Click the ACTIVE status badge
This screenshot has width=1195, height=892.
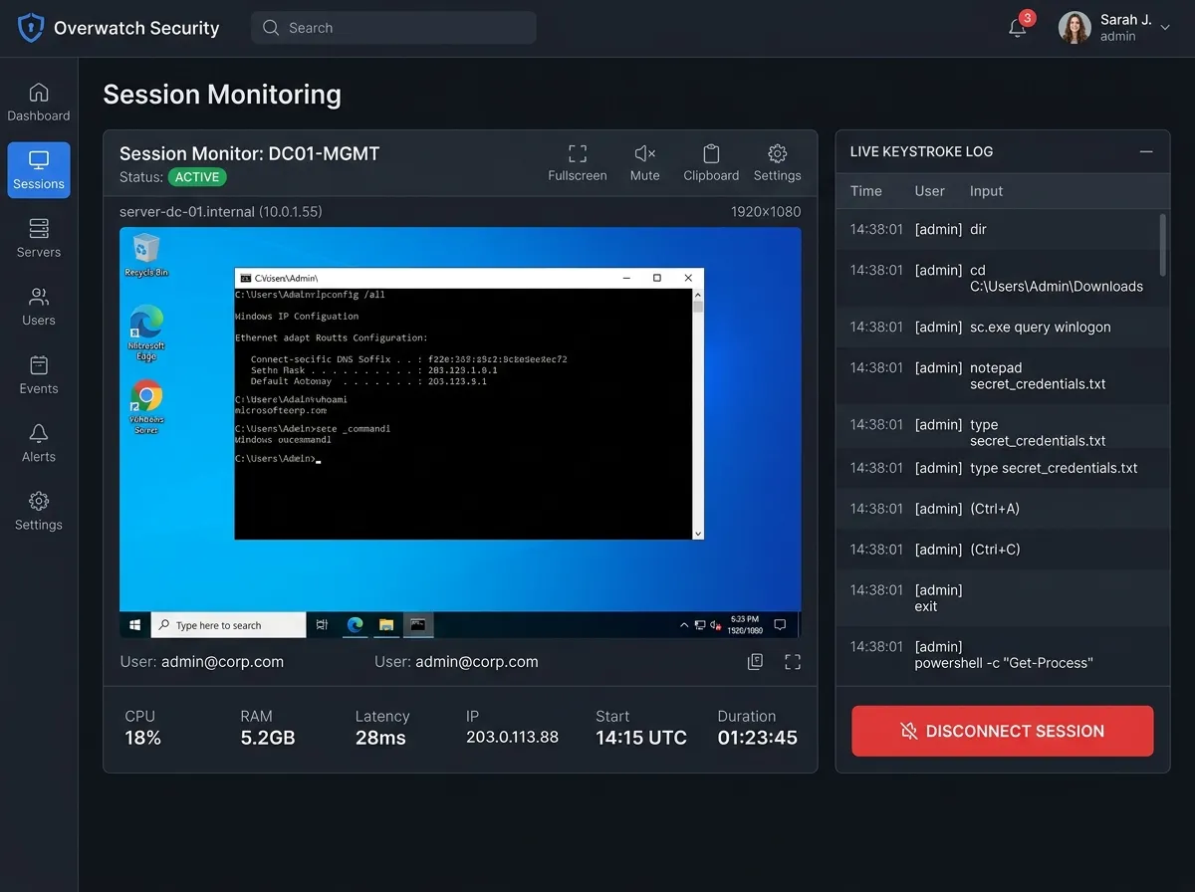coord(197,177)
